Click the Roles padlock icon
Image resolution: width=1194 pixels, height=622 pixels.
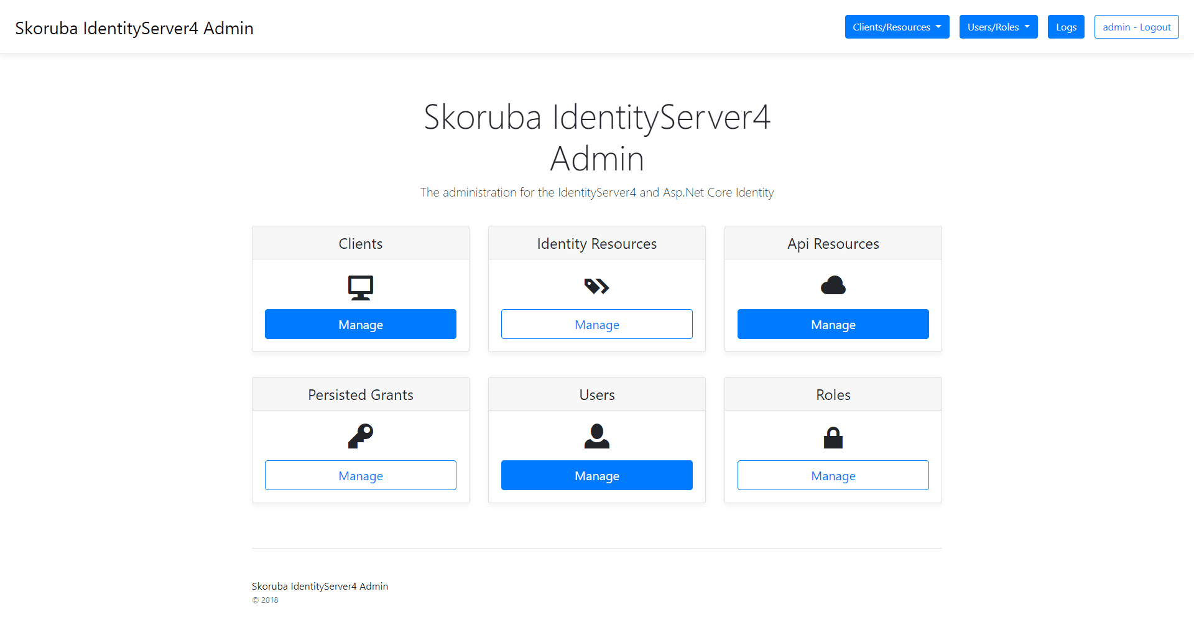click(x=833, y=437)
